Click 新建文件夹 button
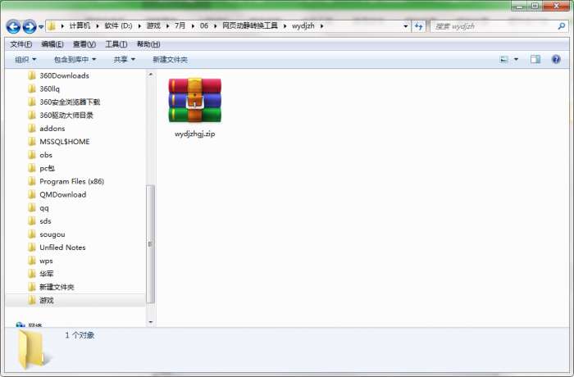 170,59
